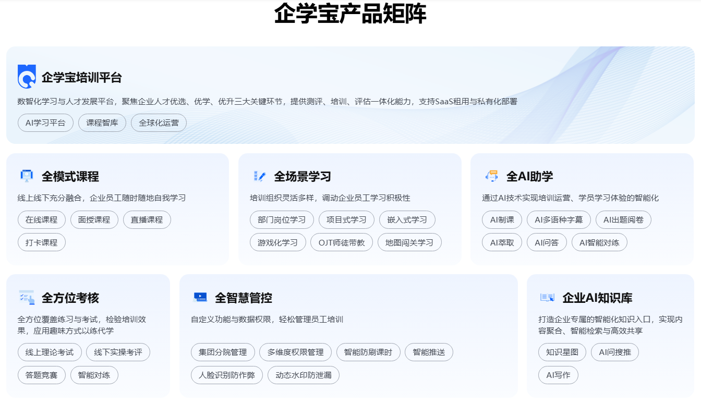Select the 直播课程 pill
Screen dimensions: 701x404
147,219
